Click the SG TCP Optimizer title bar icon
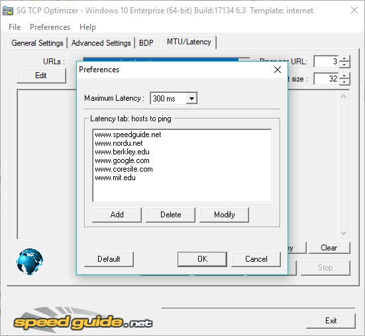 (x=8, y=11)
